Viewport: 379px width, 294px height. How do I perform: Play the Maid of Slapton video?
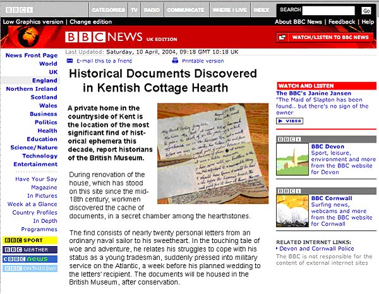[x=289, y=121]
